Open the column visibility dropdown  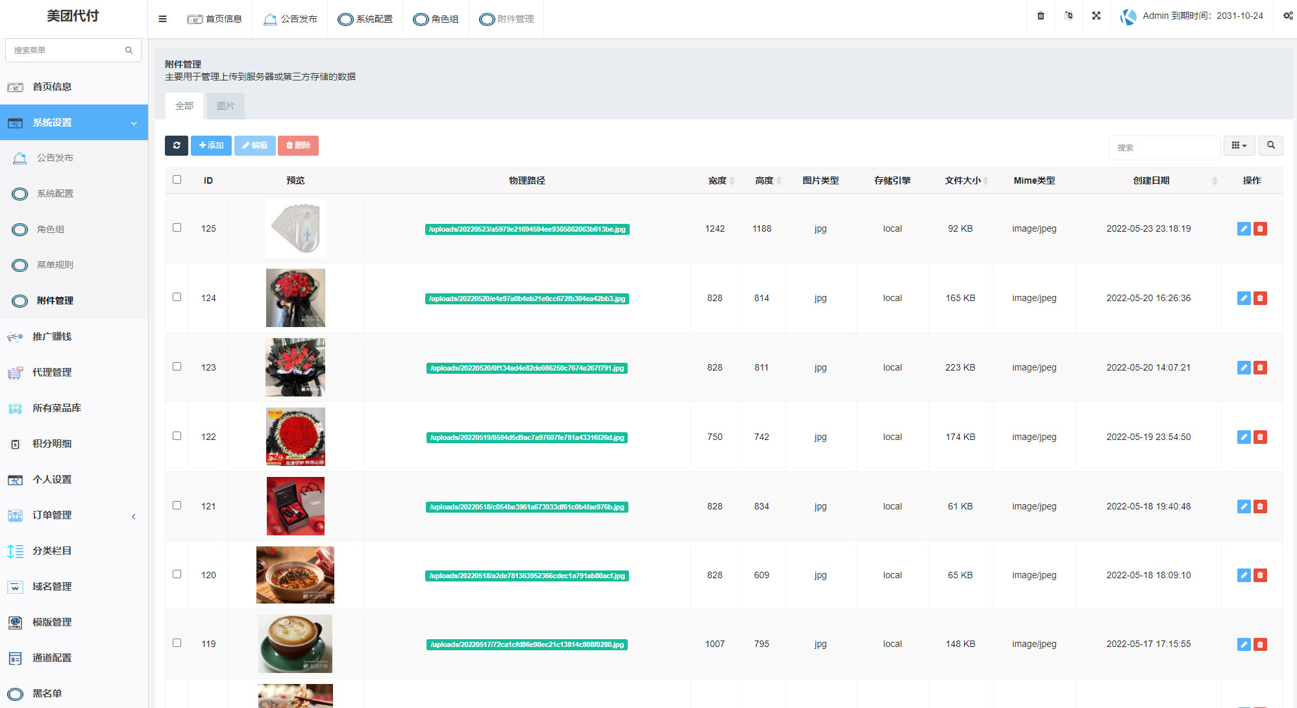click(x=1239, y=145)
